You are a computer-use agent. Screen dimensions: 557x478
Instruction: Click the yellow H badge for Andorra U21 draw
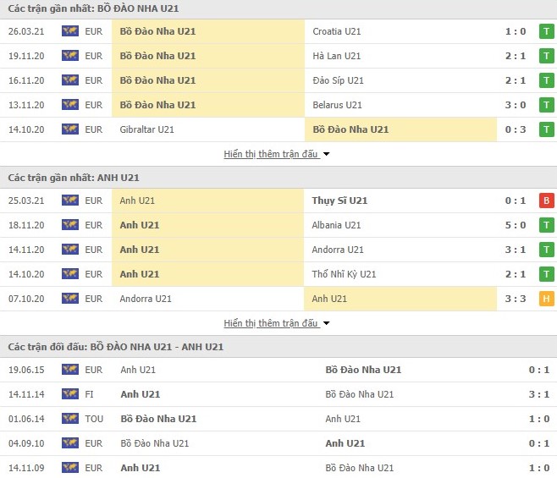[x=547, y=299]
